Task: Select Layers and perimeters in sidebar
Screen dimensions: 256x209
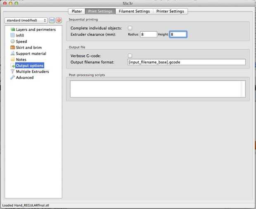Action: pos(36,30)
